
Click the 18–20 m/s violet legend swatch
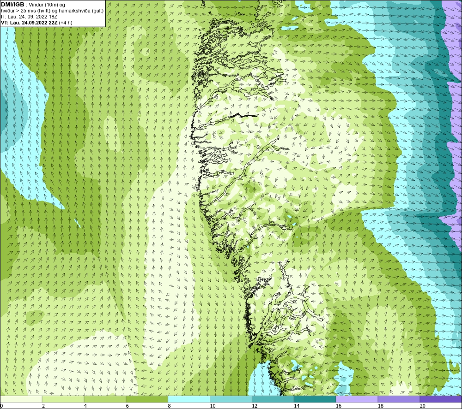399,399
